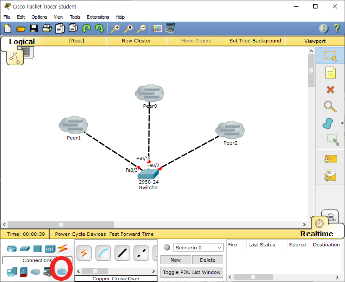This screenshot has width=345, height=282.
Task: Click the green Redo arrow
Action: 99,28
